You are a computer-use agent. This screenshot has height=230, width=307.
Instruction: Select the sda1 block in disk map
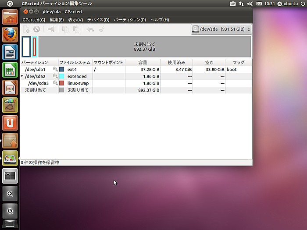coord(26,47)
